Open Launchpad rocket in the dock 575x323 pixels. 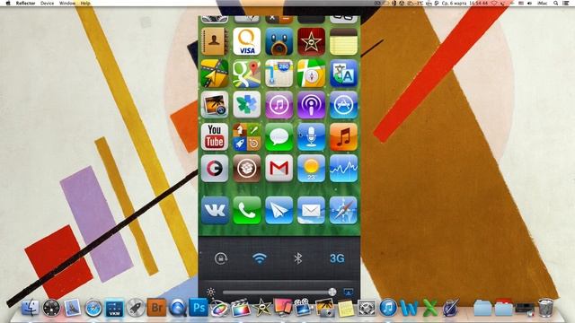point(136,308)
